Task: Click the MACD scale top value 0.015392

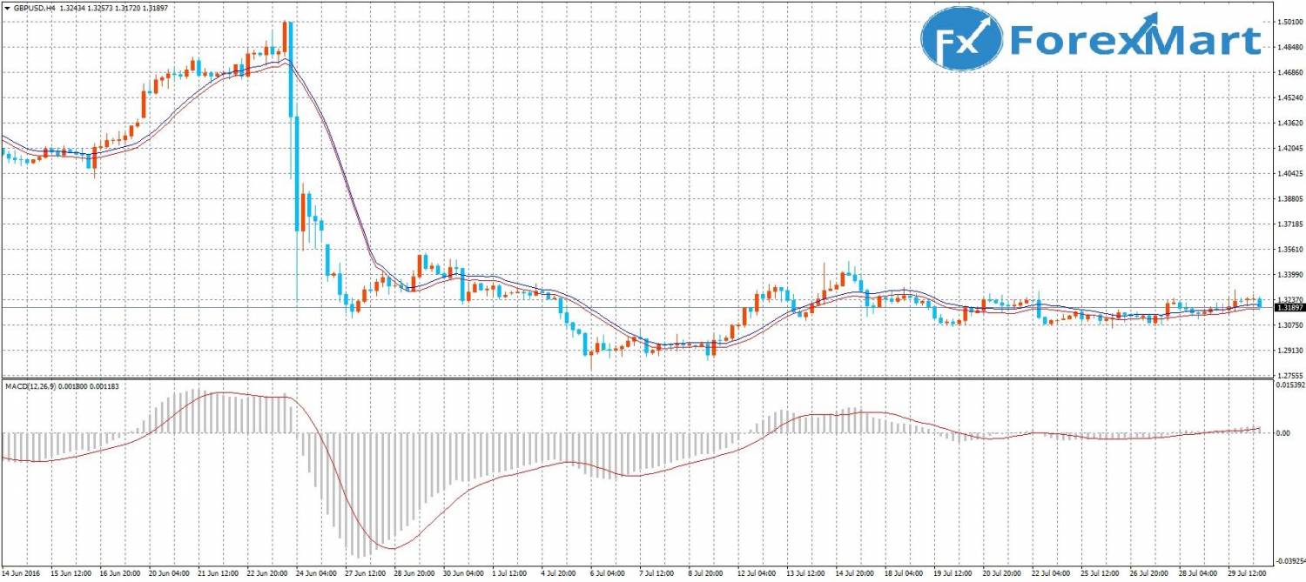Action: click(1289, 384)
